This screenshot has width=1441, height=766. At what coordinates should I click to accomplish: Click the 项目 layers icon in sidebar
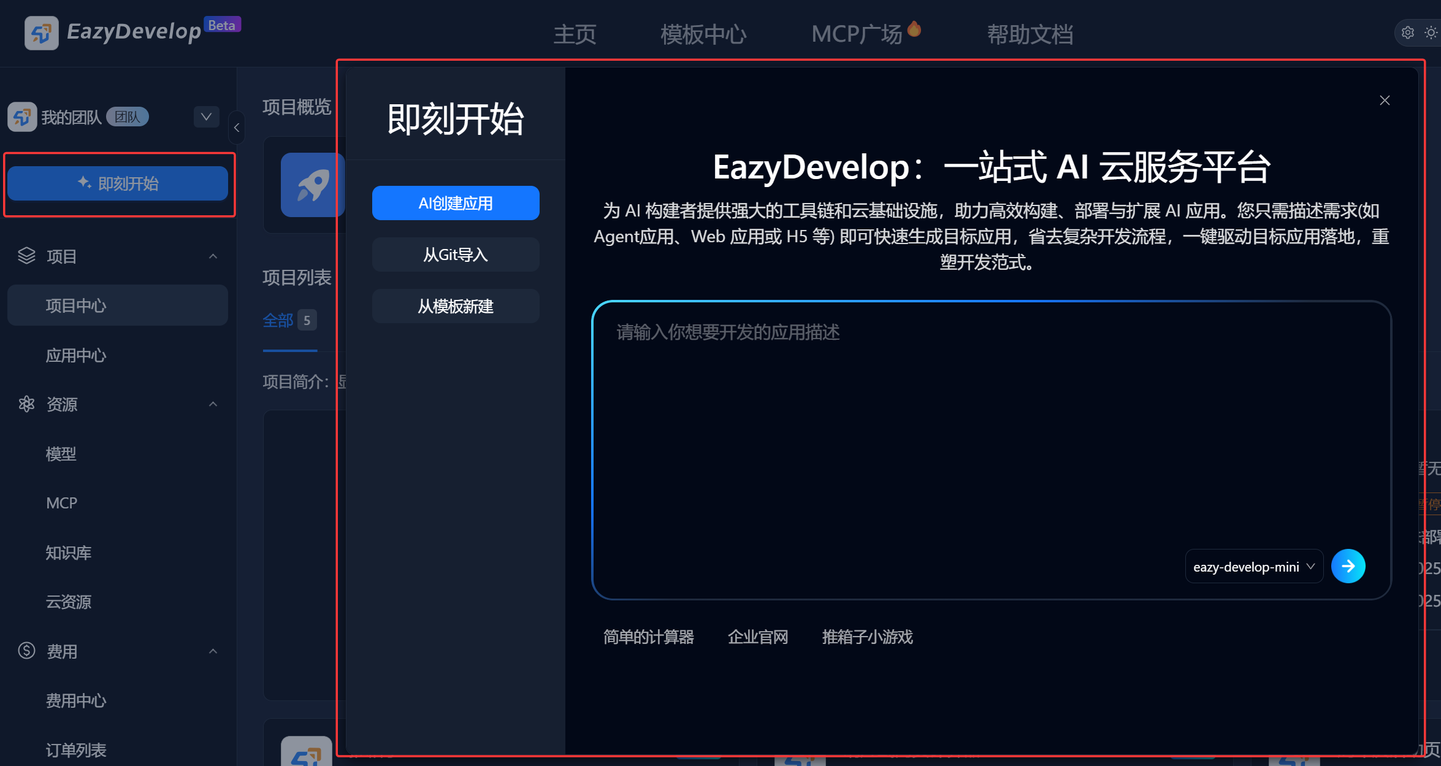26,256
